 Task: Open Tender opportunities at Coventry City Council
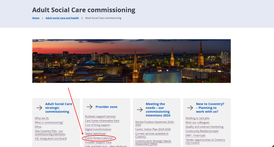point(205,141)
